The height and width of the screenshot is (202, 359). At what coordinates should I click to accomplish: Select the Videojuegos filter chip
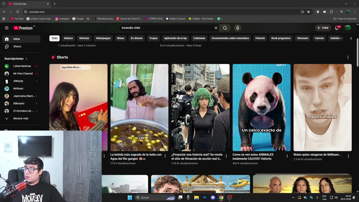(x=103, y=38)
